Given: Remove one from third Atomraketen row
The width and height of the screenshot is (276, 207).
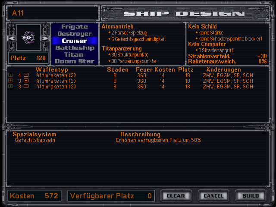Looking at the screenshot, I should tap(26, 87).
